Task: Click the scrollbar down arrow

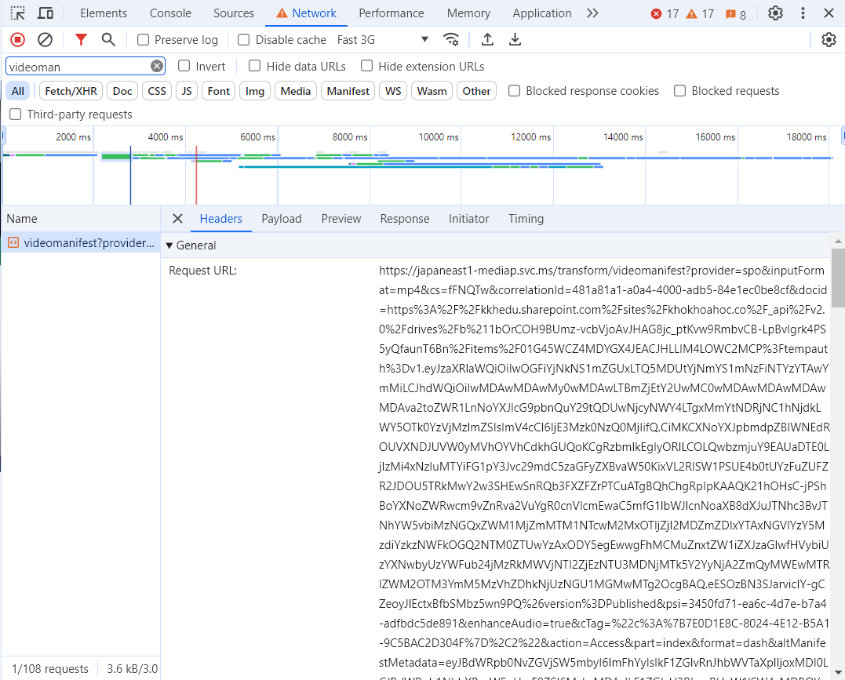Action: pyautogui.click(x=838, y=672)
